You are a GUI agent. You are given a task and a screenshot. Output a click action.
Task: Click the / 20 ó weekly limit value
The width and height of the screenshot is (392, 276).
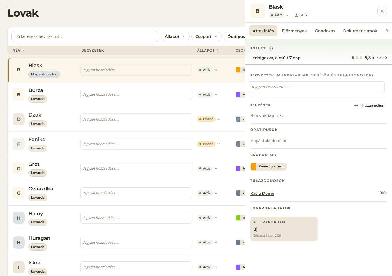coord(382,58)
